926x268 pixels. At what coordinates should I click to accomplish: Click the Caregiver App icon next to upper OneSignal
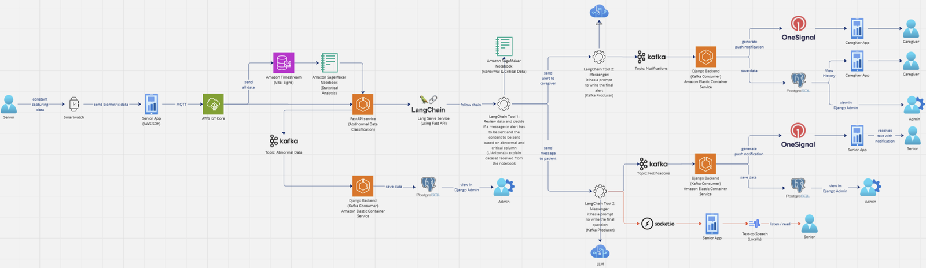click(x=857, y=28)
